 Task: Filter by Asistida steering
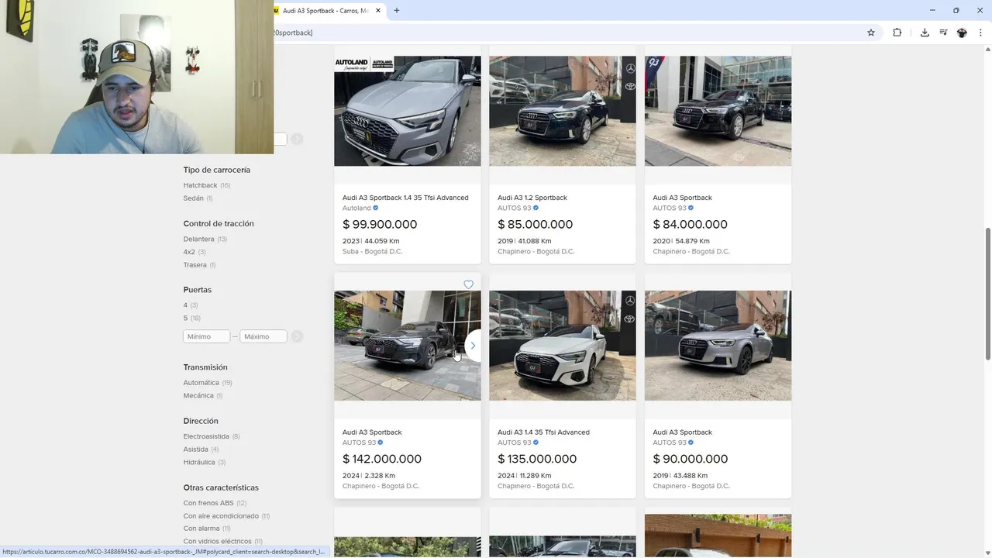pyautogui.click(x=195, y=449)
